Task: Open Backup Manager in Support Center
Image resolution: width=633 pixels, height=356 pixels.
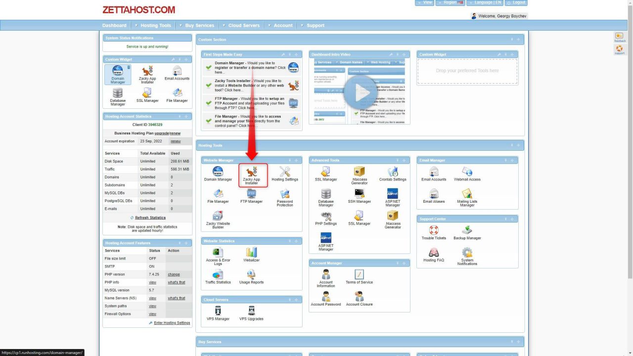Action: [x=467, y=232]
